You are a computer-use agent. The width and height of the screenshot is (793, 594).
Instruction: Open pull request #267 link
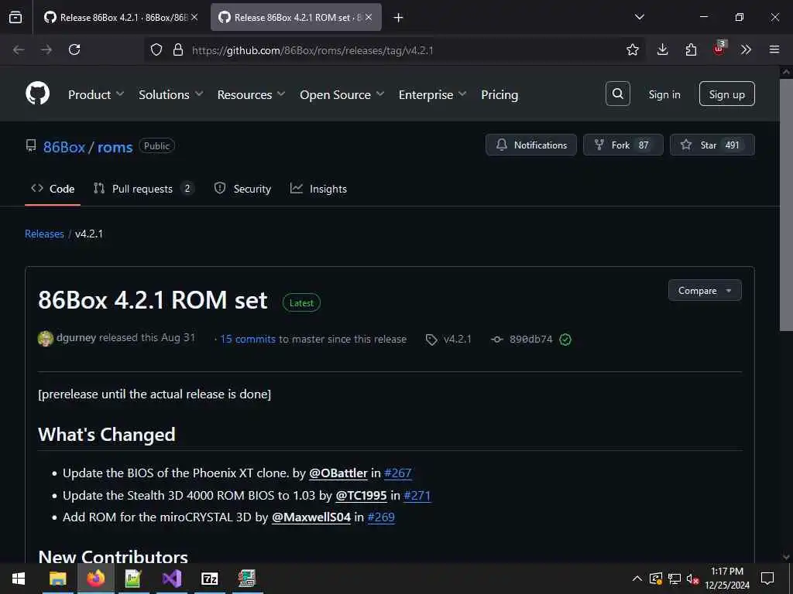(x=397, y=473)
